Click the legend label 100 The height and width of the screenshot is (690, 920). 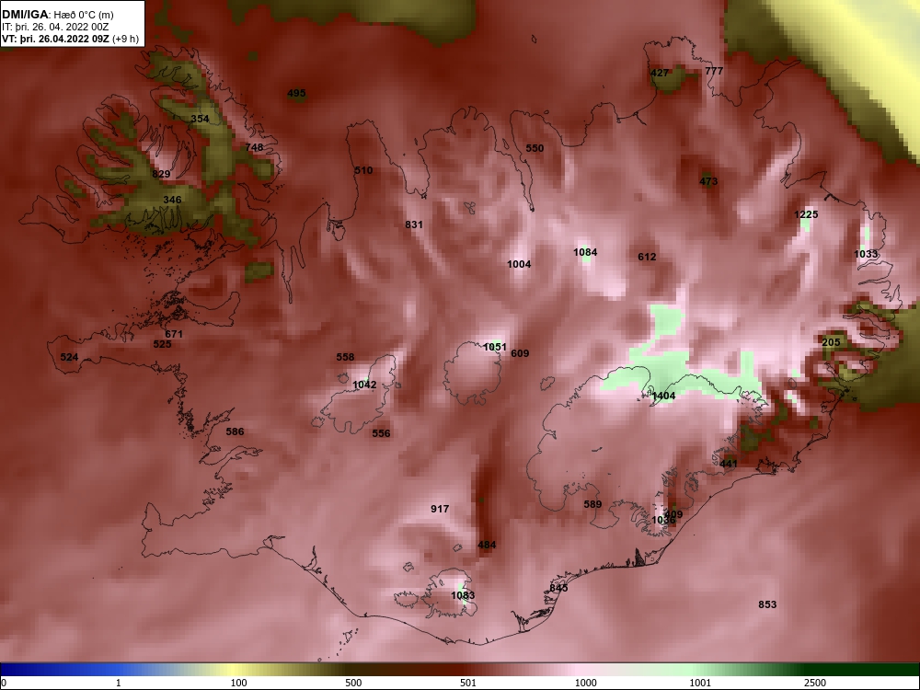click(238, 683)
